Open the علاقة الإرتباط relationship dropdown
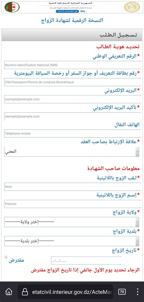Image resolution: width=144 pixels, height=302 pixels. point(72,151)
